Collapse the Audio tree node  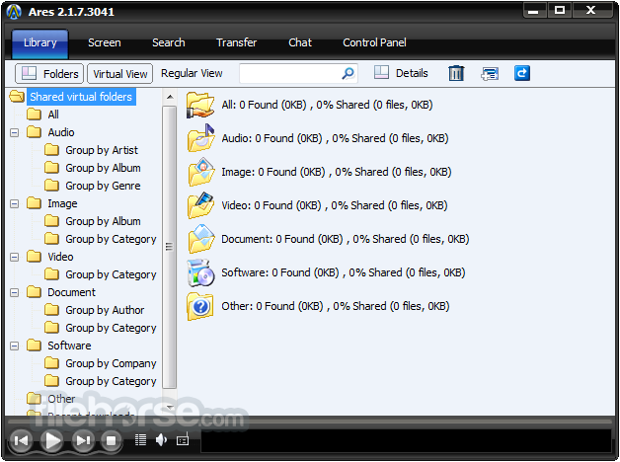coord(15,132)
